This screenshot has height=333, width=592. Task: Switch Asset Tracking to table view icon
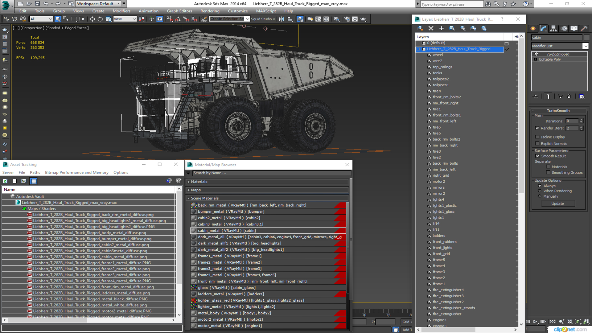(x=34, y=181)
